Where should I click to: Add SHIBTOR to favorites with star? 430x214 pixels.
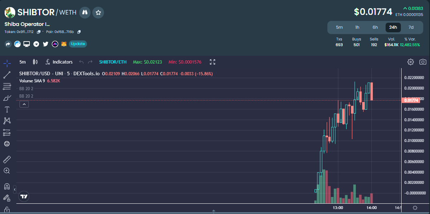pyautogui.click(x=98, y=13)
